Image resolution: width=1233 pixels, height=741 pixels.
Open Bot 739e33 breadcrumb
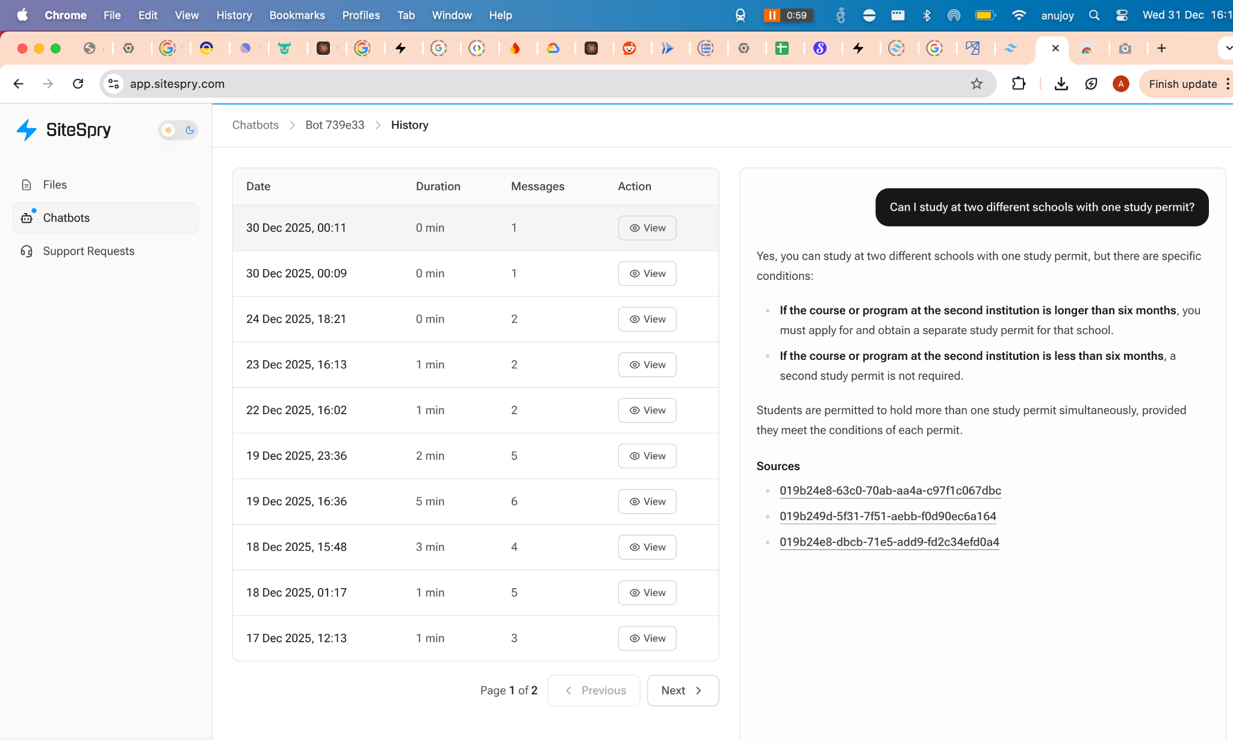tap(335, 125)
